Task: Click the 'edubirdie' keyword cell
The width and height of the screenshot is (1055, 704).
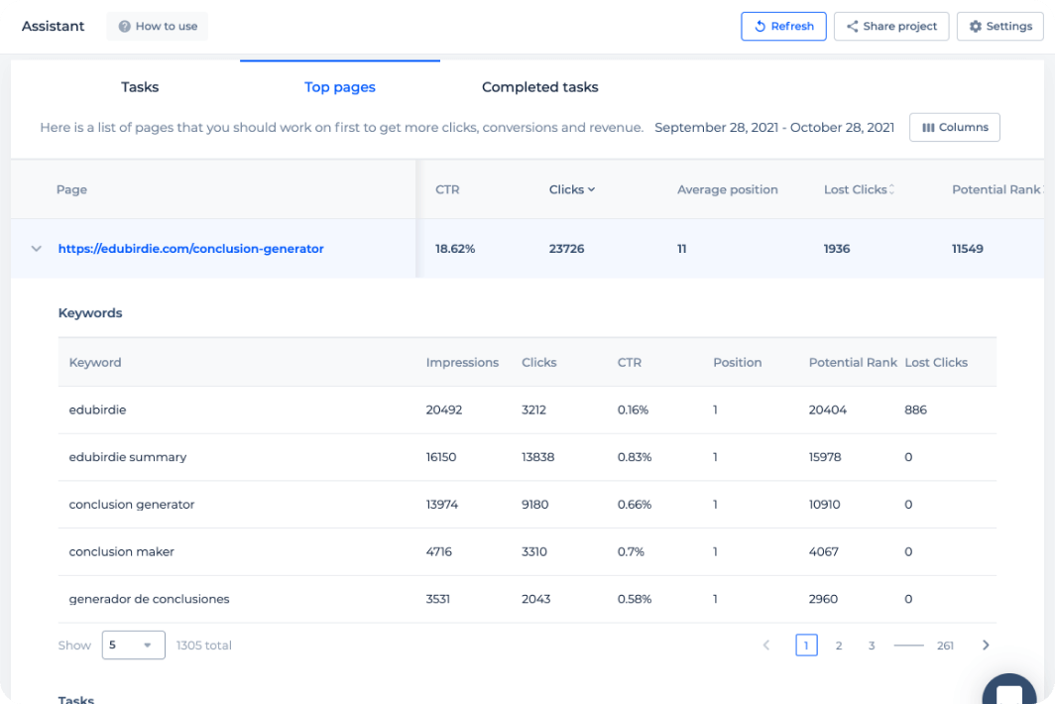Action: (x=97, y=410)
